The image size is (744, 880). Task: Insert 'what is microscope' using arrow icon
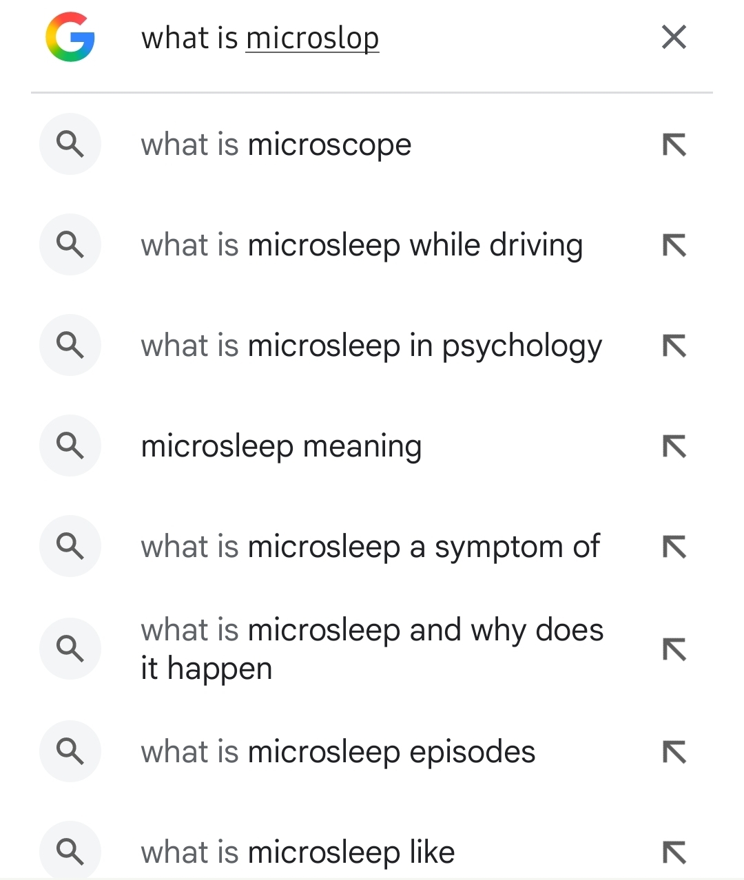tap(674, 145)
